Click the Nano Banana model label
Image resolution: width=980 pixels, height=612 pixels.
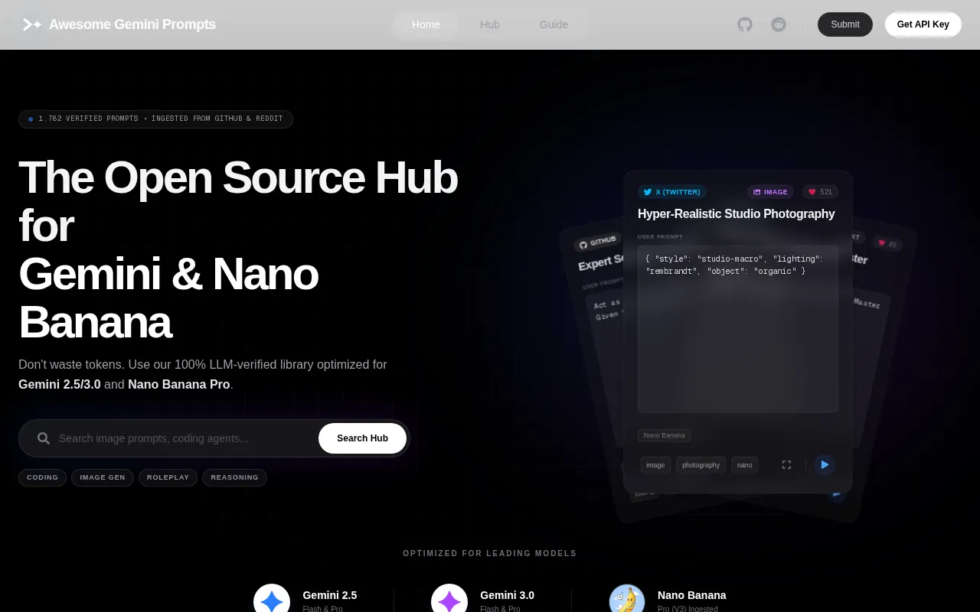click(691, 595)
